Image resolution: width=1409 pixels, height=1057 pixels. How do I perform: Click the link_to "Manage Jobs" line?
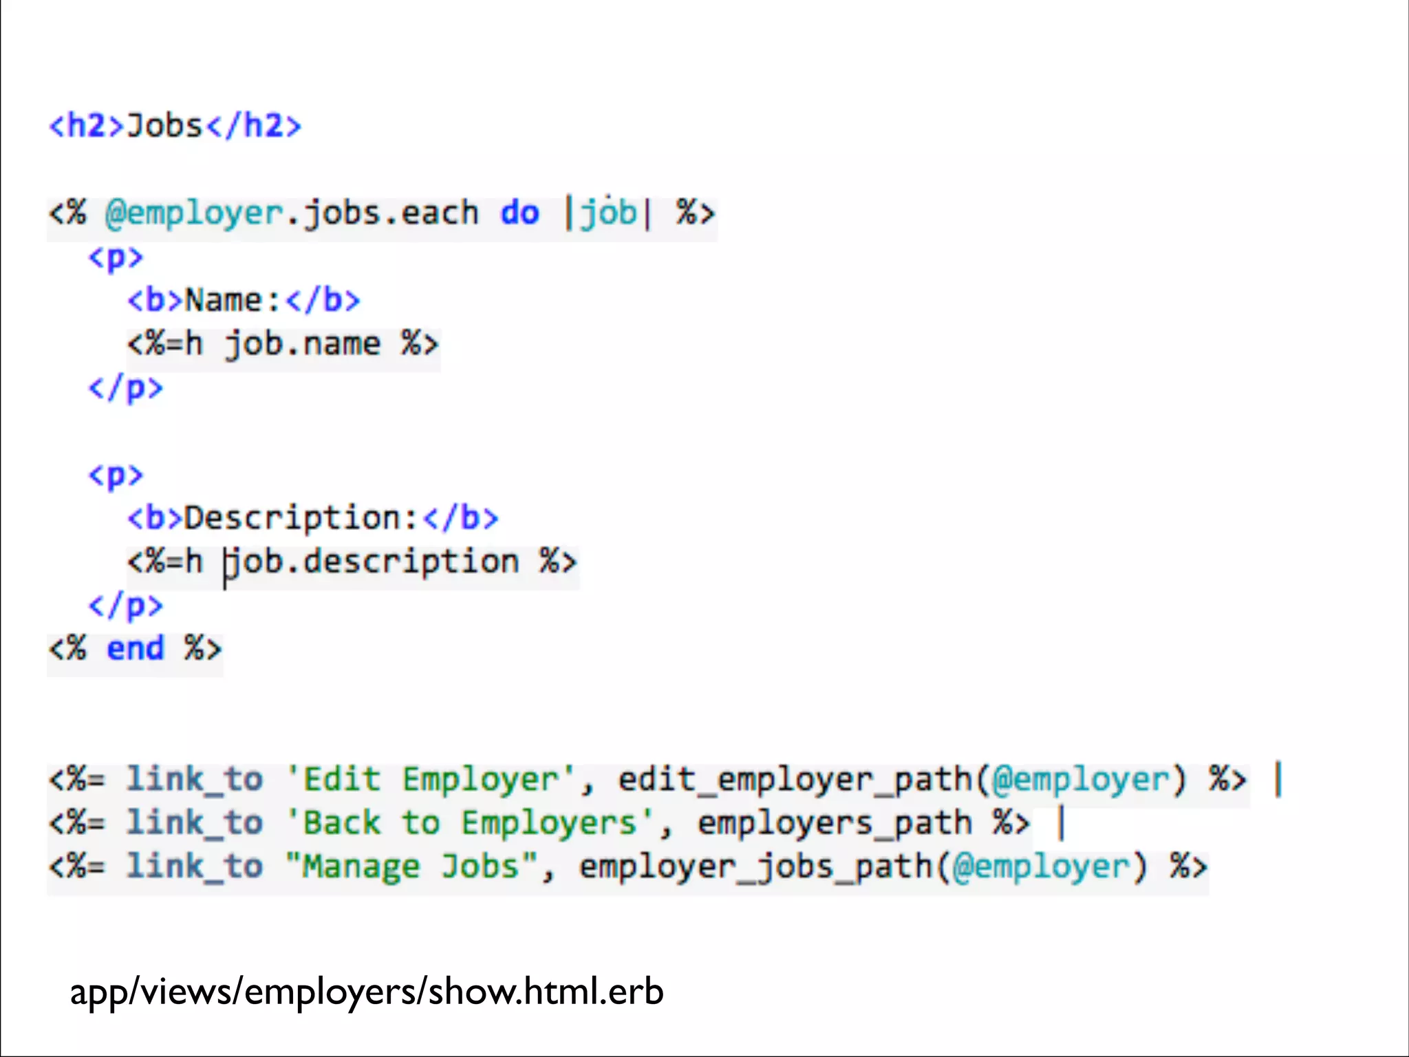click(x=628, y=866)
